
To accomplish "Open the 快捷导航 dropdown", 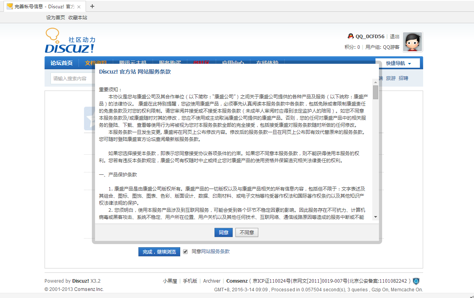I will point(397,63).
